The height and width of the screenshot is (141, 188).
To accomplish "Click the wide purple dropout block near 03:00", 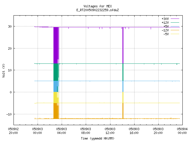I will [x=56, y=45].
